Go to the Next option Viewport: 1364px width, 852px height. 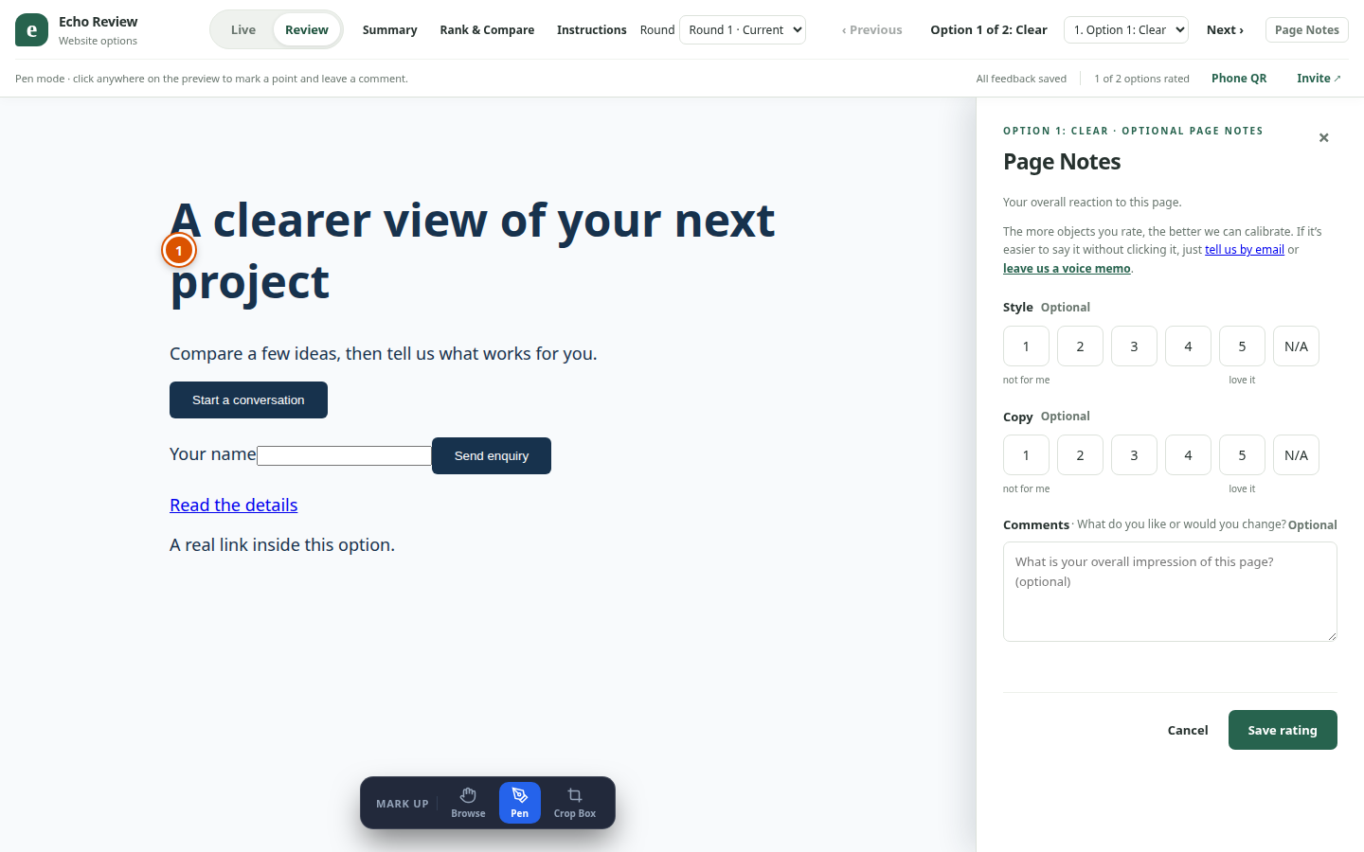pos(1225,30)
